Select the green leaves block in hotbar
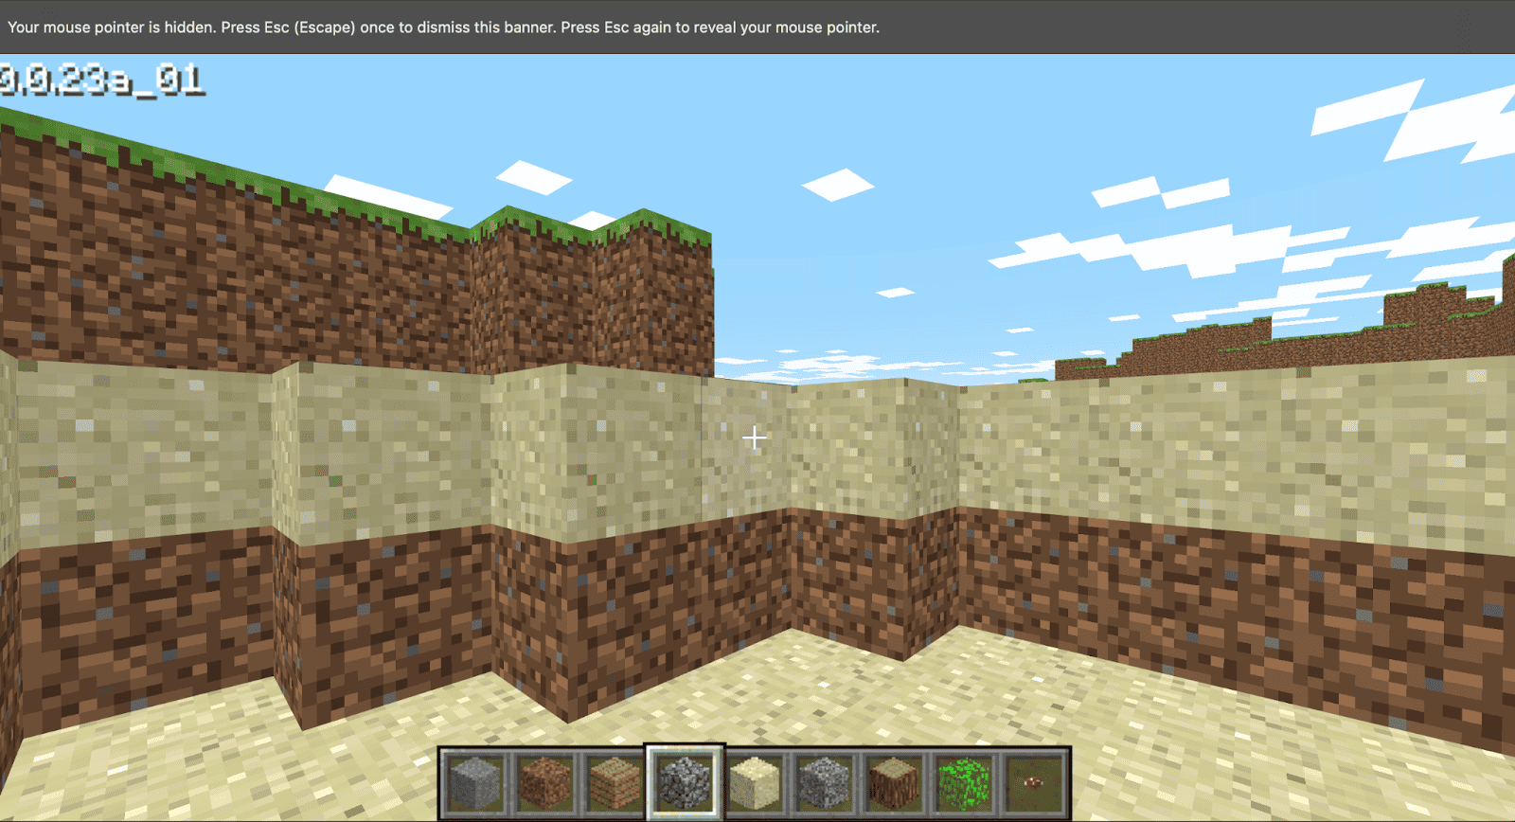The image size is (1515, 822). click(x=963, y=783)
